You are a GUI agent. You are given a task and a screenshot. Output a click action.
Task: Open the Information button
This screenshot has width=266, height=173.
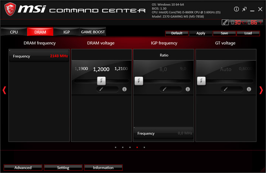tap(103, 167)
